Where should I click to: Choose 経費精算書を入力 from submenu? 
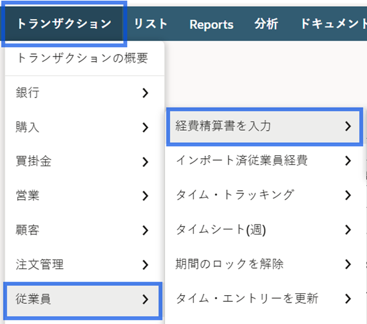[265, 126]
